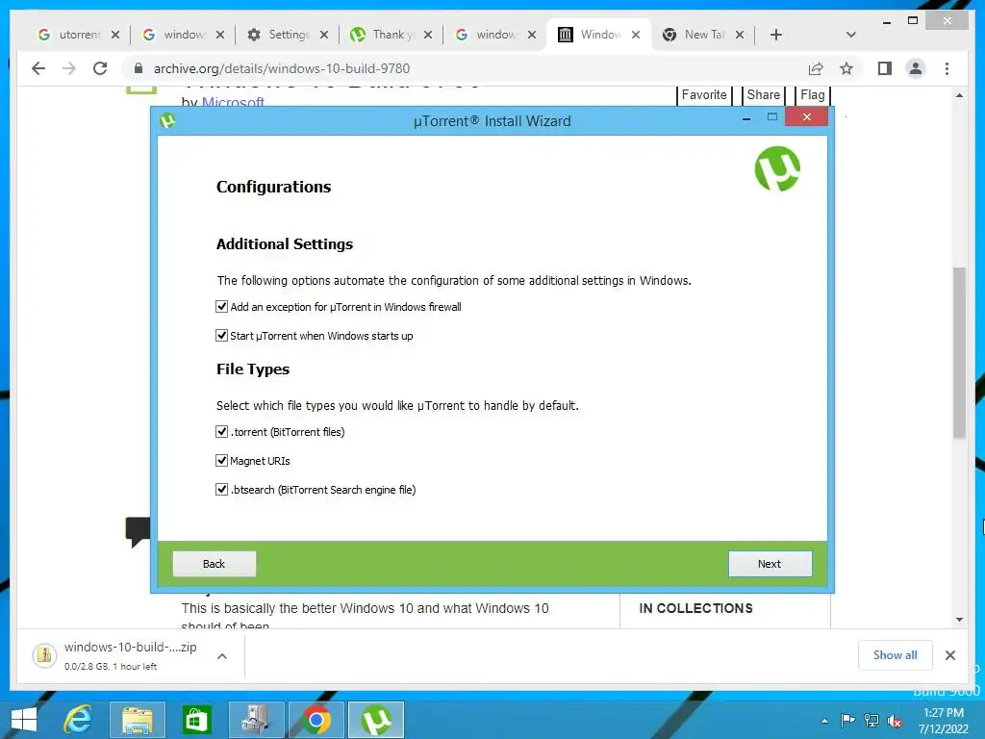Click the µTorrent icon in wizard title bar
This screenshot has height=739, width=985.
[x=167, y=120]
